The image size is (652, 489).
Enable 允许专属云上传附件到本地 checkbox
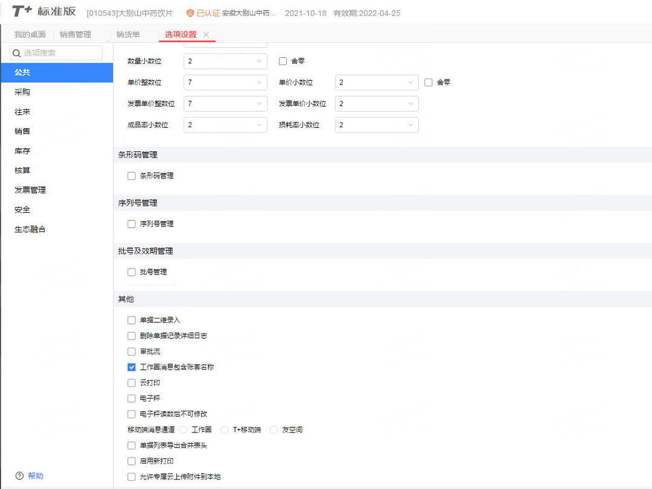pos(132,477)
